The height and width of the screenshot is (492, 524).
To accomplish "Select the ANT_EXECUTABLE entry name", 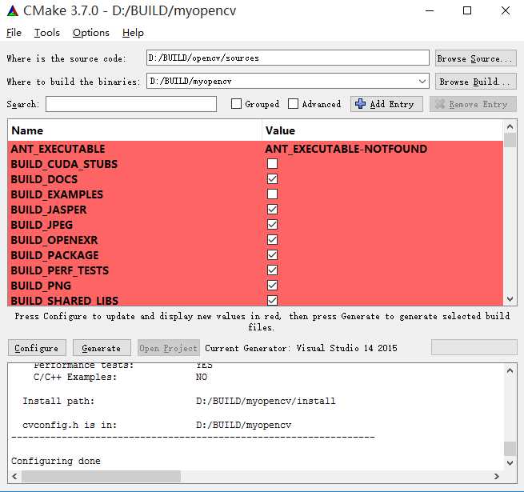I will click(58, 149).
